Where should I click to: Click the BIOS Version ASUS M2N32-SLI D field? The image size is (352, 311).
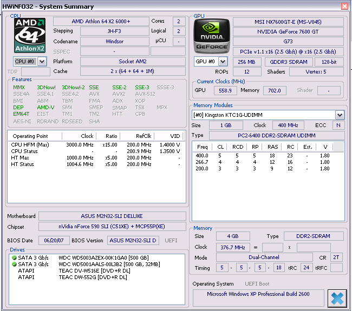(x=133, y=241)
